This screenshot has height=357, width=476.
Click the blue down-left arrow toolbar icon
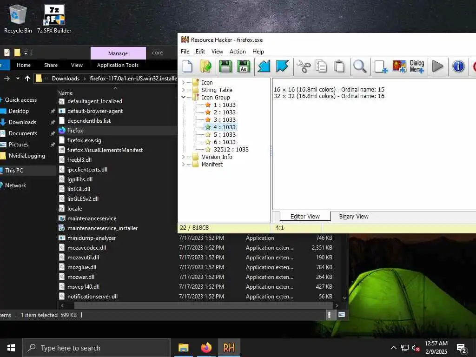click(x=264, y=66)
